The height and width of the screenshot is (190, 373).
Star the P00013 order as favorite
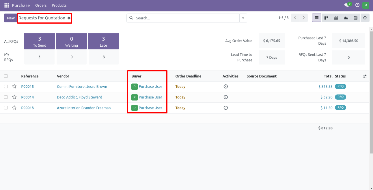pyautogui.click(x=14, y=108)
